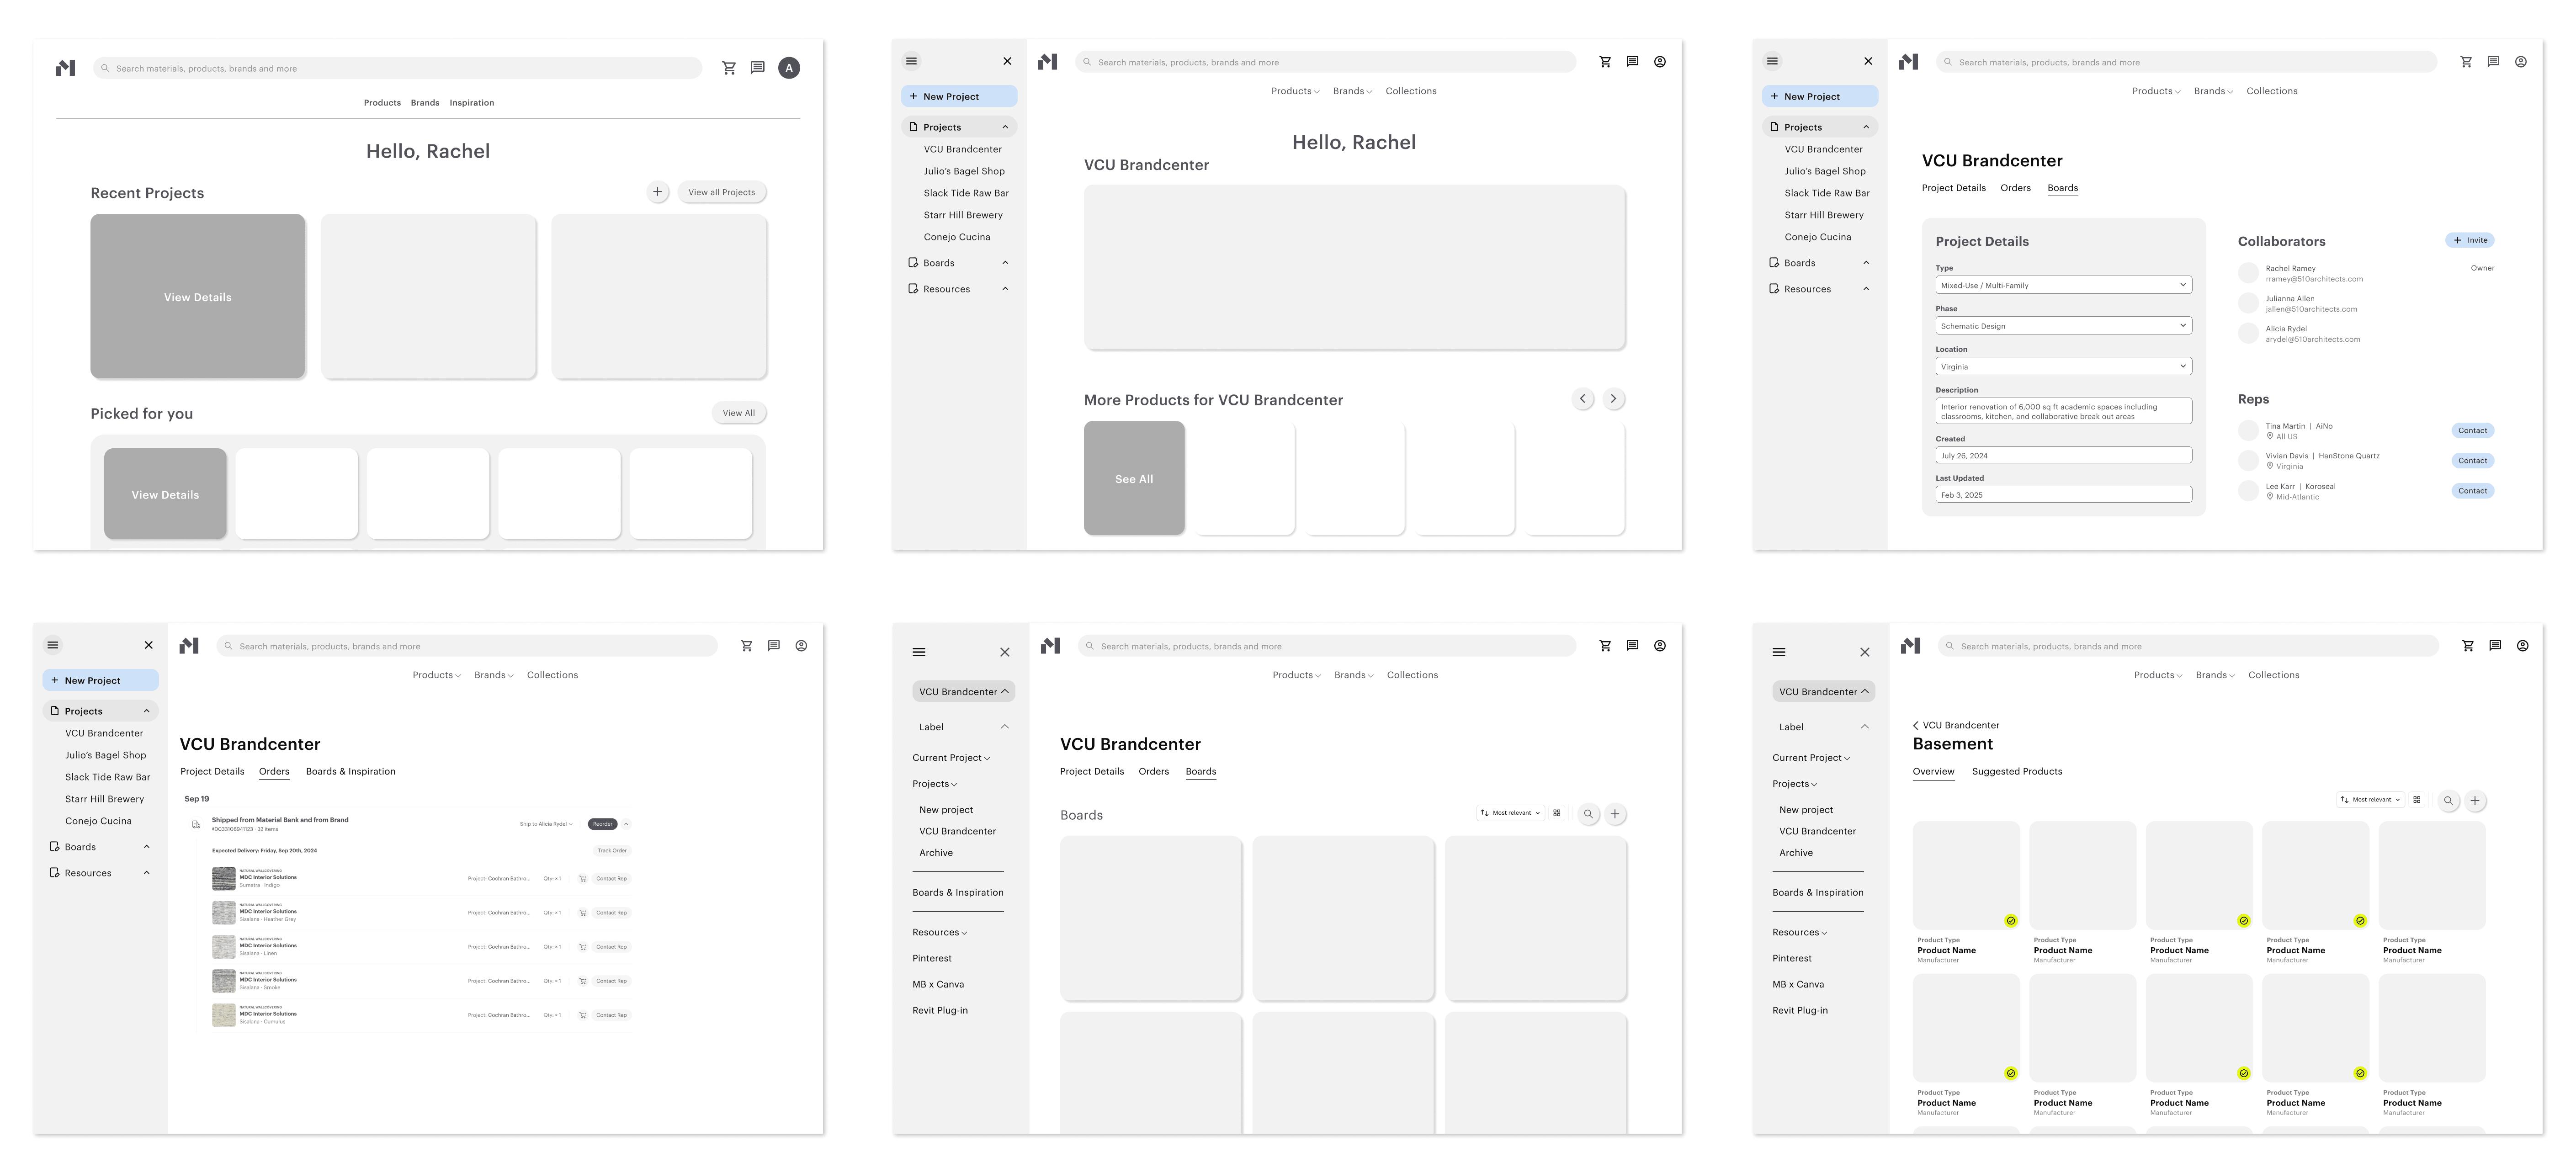Click plus icon beside "View all Projects"
2576x1173 pixels.
pyautogui.click(x=657, y=192)
